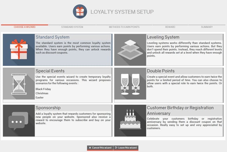Click the Leveling System description text
The image size is (227, 152).
pyautogui.click(x=184, y=50)
